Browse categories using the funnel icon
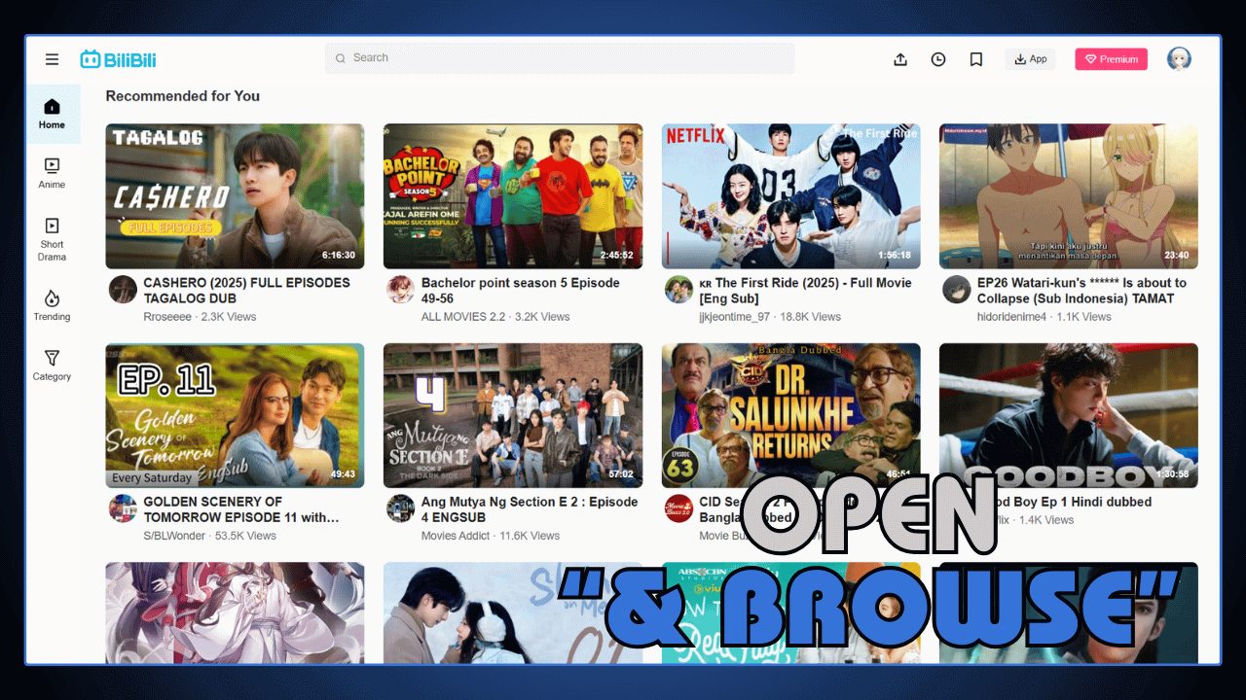1246x700 pixels. 52,367
